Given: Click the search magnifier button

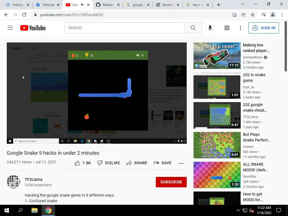Looking at the screenshot, I should pos(193,28).
